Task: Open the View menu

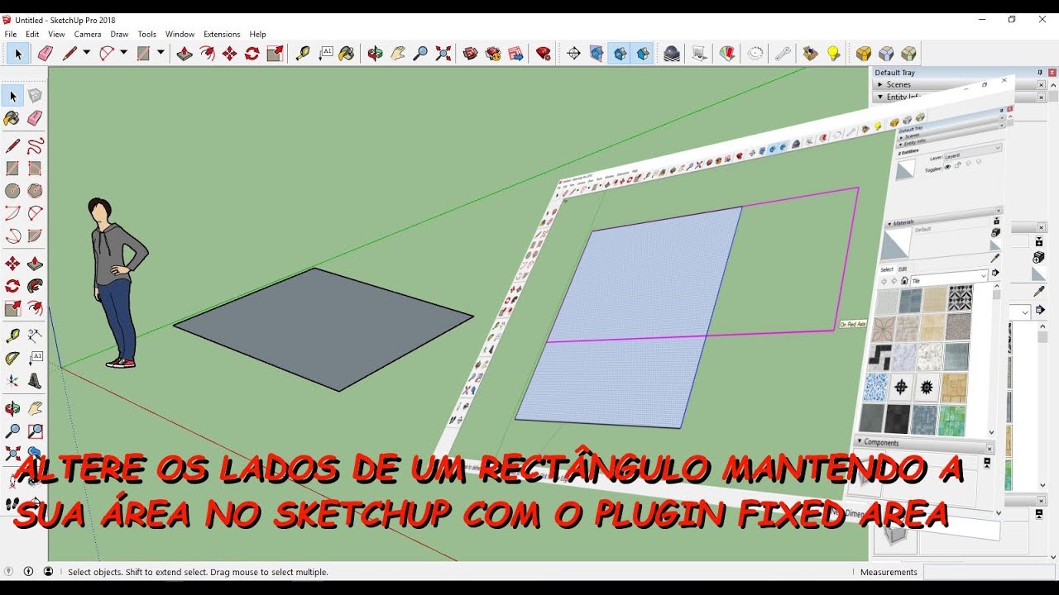Action: [x=56, y=35]
